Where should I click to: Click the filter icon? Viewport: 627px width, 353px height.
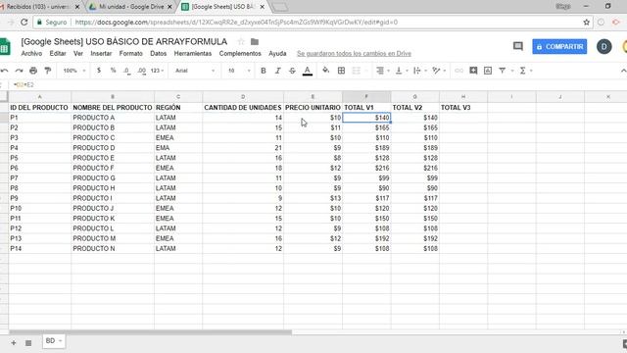(503, 71)
